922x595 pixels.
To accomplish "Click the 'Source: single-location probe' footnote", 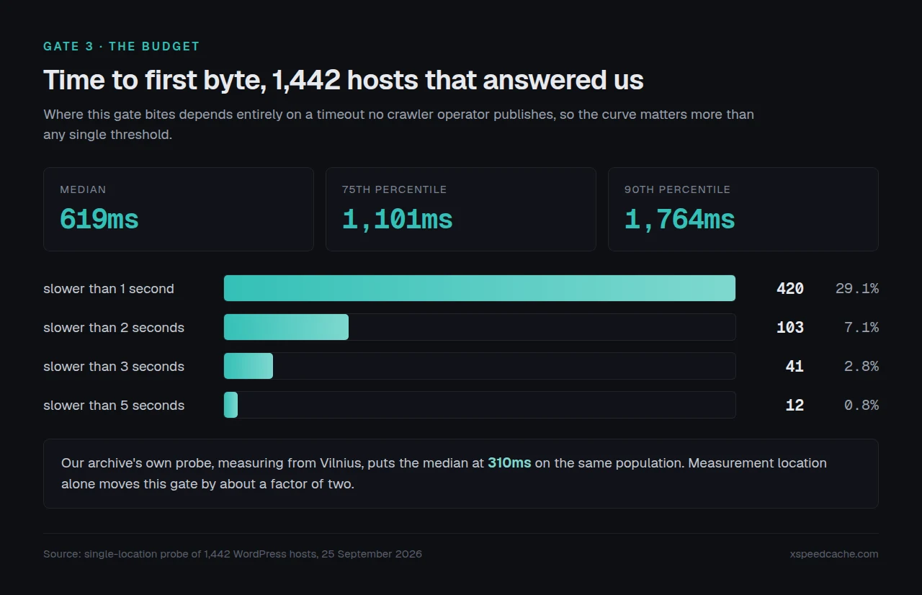I will coord(233,554).
